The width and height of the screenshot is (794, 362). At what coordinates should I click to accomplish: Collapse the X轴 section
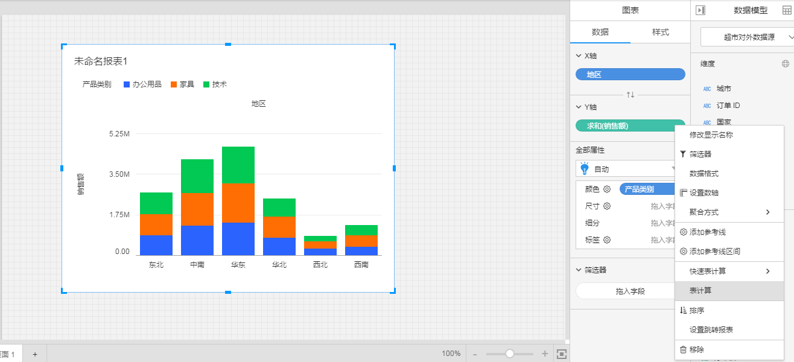578,56
